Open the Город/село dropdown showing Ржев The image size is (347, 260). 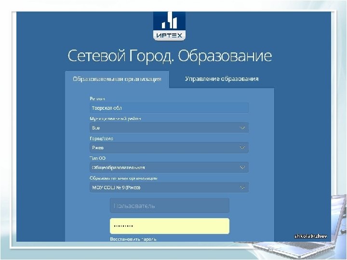click(169, 148)
